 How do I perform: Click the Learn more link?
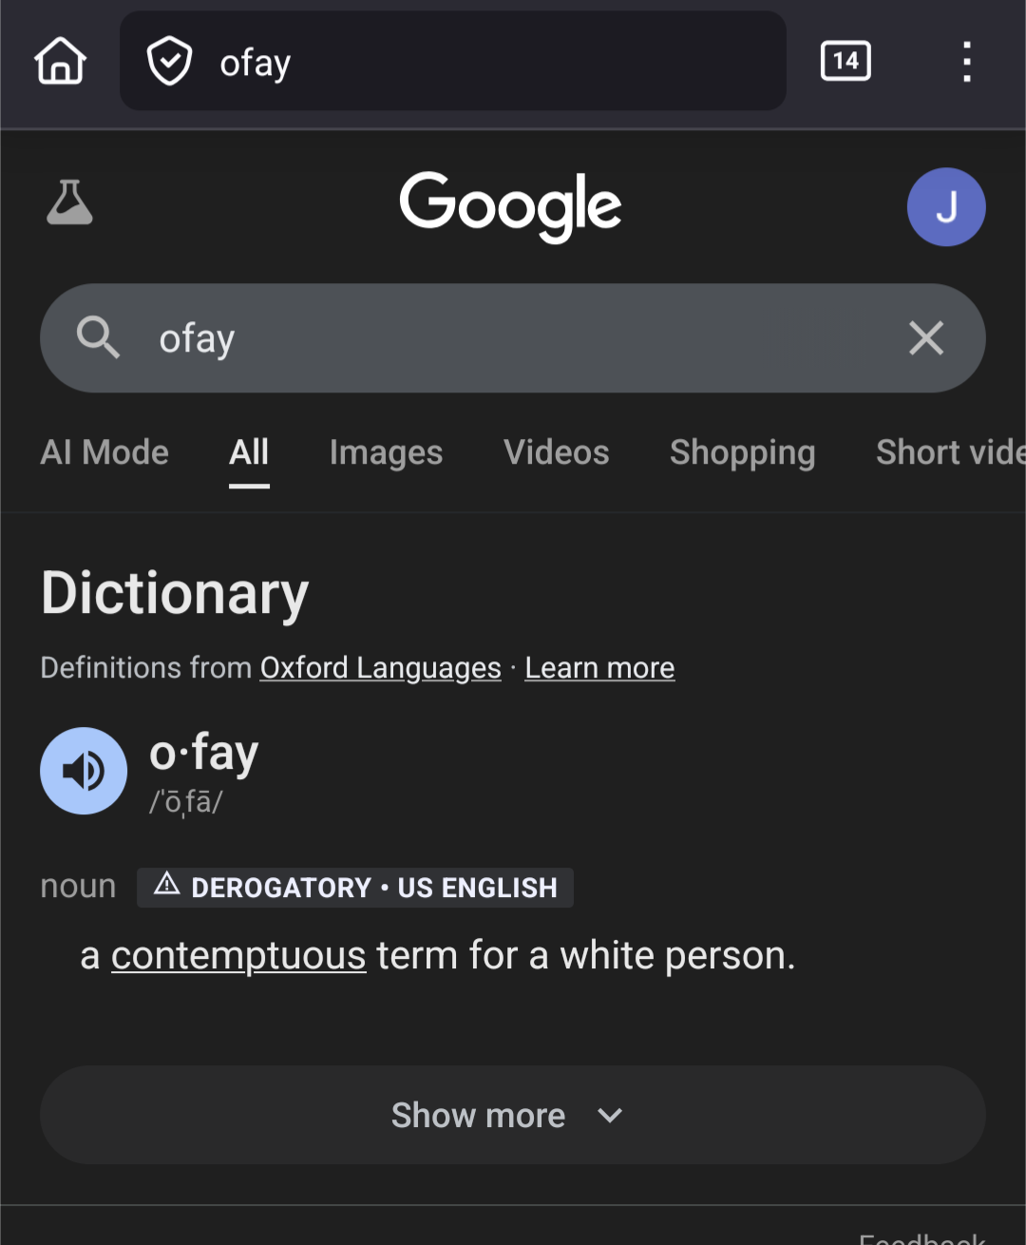pos(599,668)
